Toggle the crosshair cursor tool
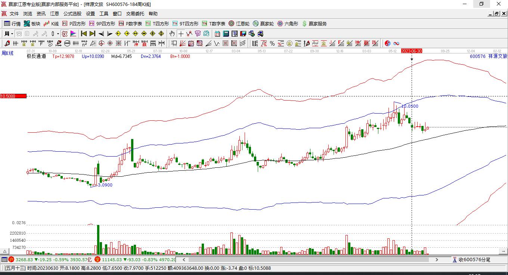Screen dimensions: 508x275 181,34
